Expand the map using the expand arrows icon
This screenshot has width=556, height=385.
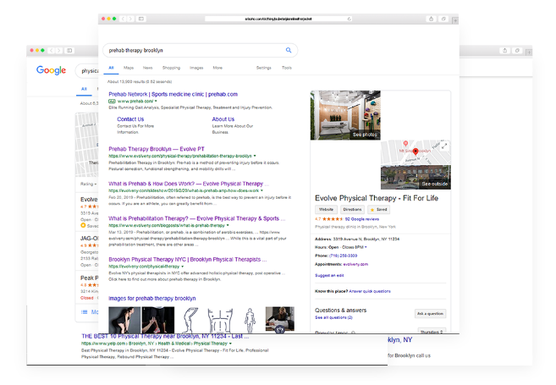tap(444, 146)
